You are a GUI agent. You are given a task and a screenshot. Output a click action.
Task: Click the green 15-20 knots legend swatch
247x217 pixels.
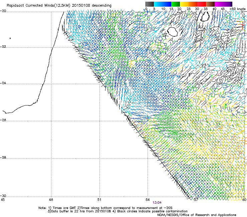(x=176, y=4)
